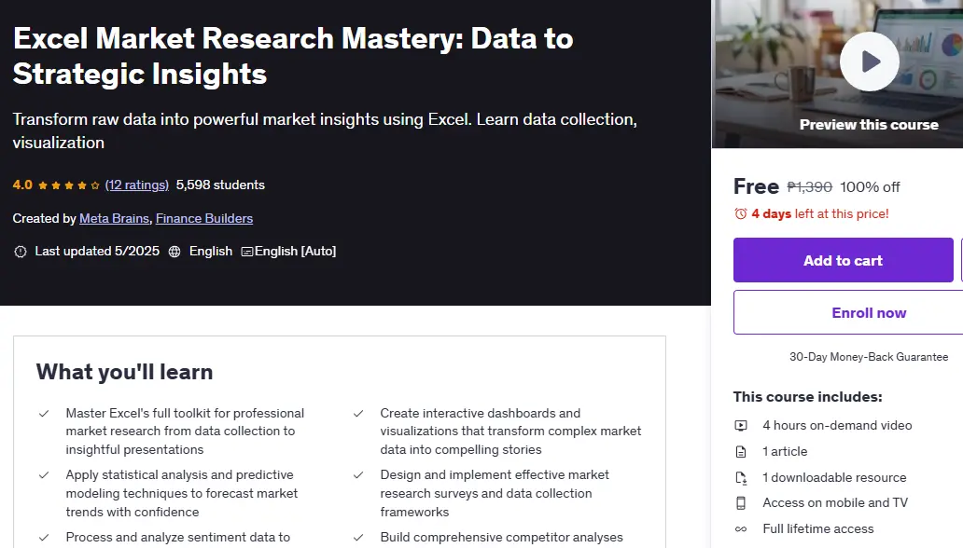The image size is (963, 548).
Task: Click the globe language icon
Action: coord(174,252)
